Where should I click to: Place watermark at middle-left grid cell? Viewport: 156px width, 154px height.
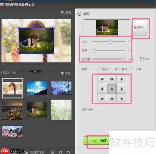point(102,89)
